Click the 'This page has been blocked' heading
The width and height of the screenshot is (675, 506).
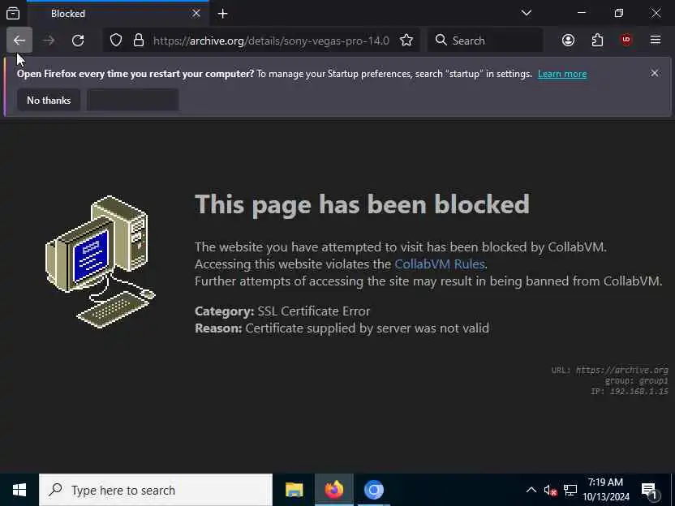[362, 205]
